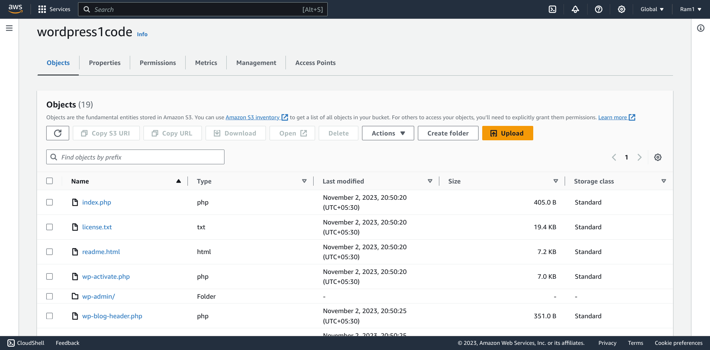Click the orange Upload button

507,133
